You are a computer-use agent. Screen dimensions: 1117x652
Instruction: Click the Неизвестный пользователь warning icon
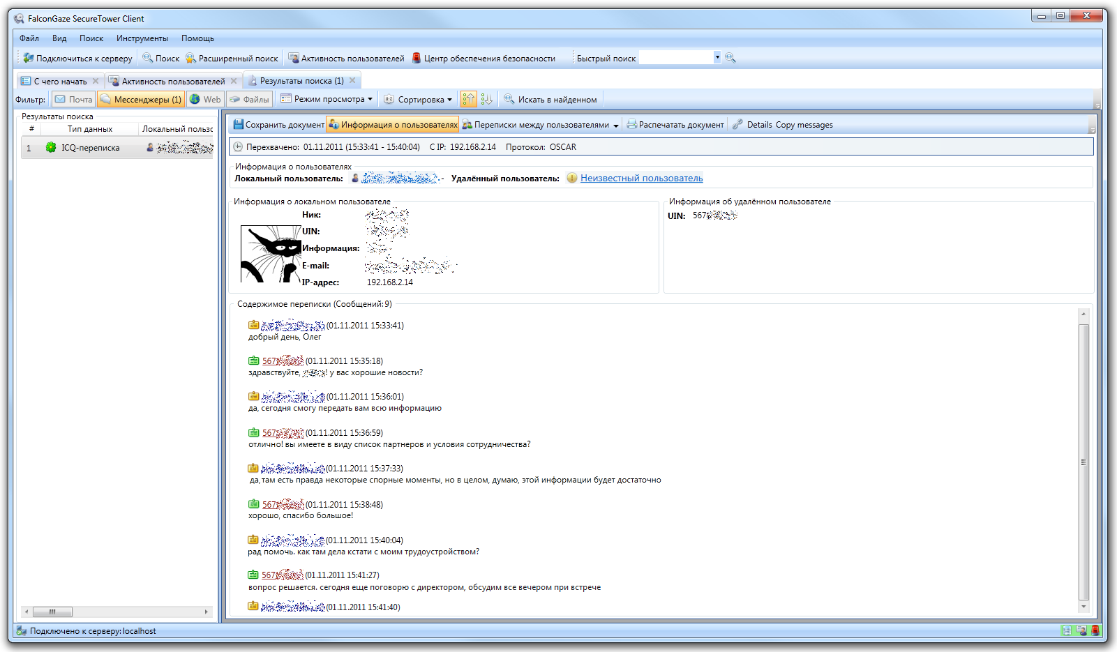click(x=572, y=178)
